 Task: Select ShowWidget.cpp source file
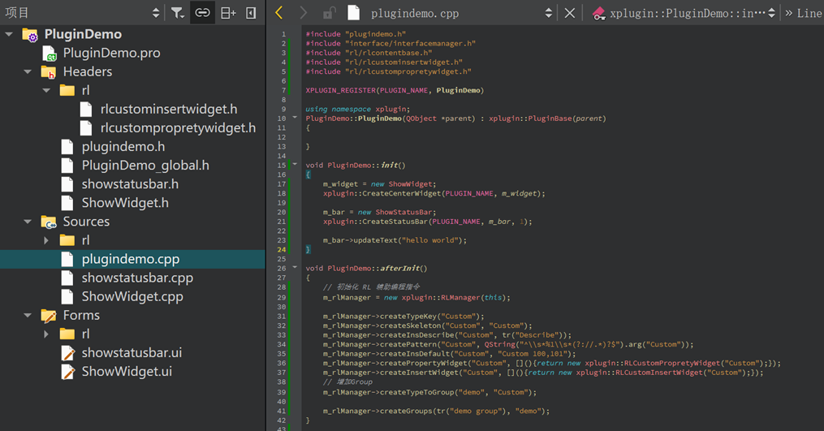(x=132, y=297)
